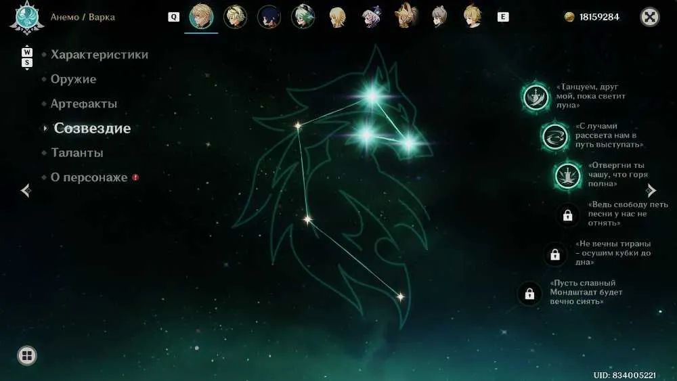Select third constellation «Отвергни ты чашу» icon
This screenshot has width=677, height=381.
click(x=567, y=176)
